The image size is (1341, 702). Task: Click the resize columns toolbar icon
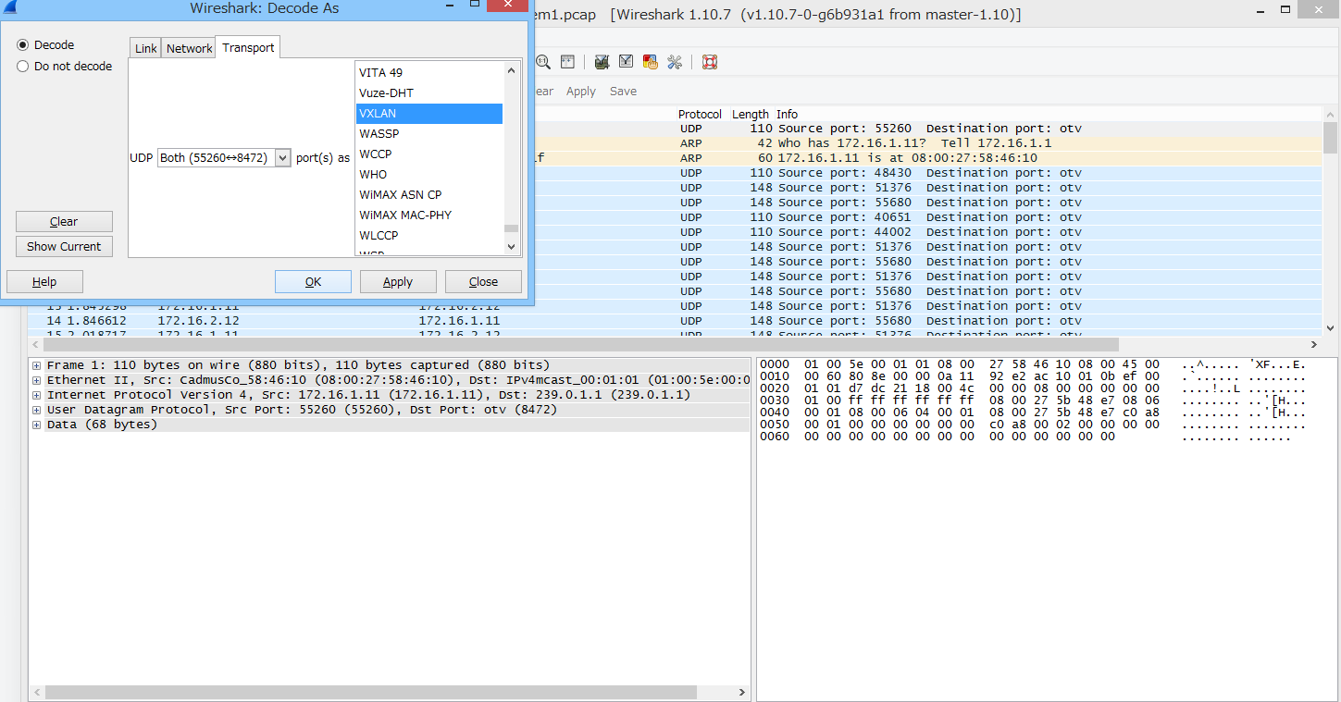coord(567,62)
